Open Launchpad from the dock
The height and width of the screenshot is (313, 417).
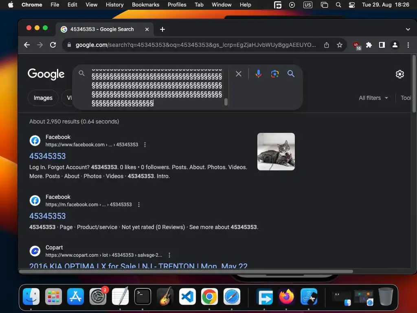[53, 296]
